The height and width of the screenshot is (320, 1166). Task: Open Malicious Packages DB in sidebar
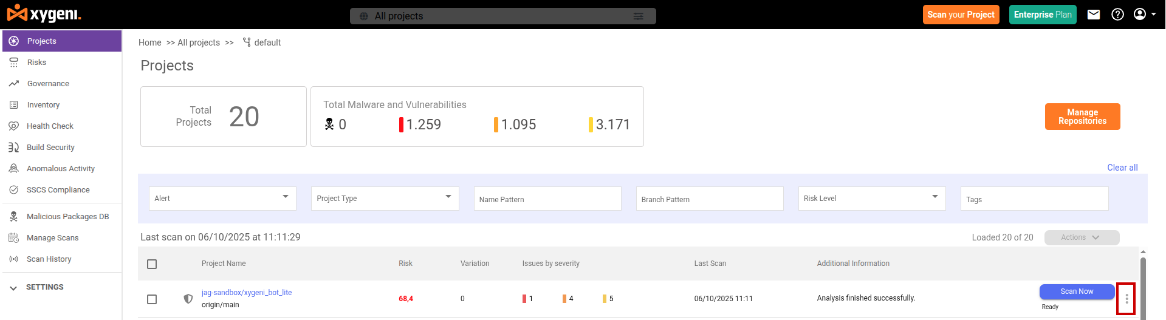coord(67,217)
